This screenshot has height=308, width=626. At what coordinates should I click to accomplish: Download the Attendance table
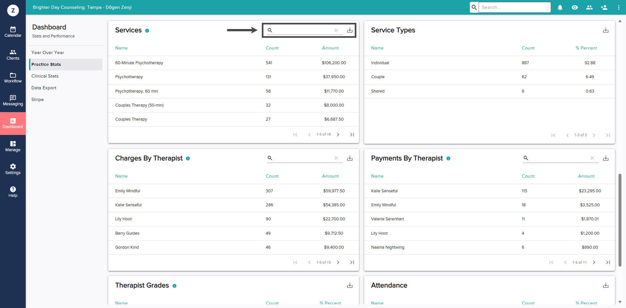pyautogui.click(x=605, y=285)
